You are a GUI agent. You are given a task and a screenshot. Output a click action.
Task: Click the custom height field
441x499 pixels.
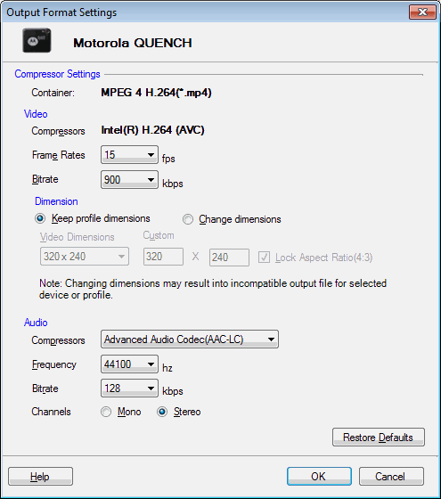click(229, 258)
